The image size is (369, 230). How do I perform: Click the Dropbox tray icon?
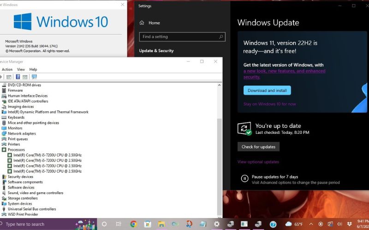350,224
